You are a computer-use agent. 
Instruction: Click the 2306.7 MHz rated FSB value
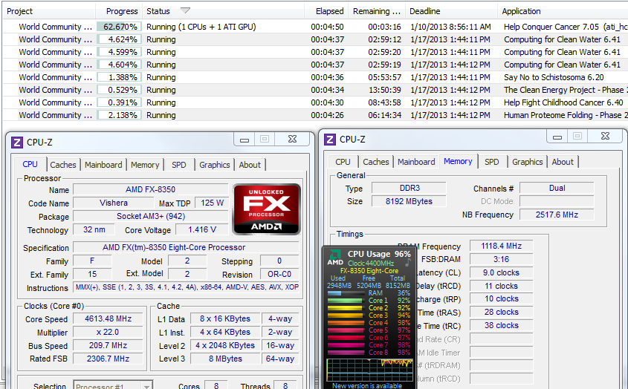109,359
